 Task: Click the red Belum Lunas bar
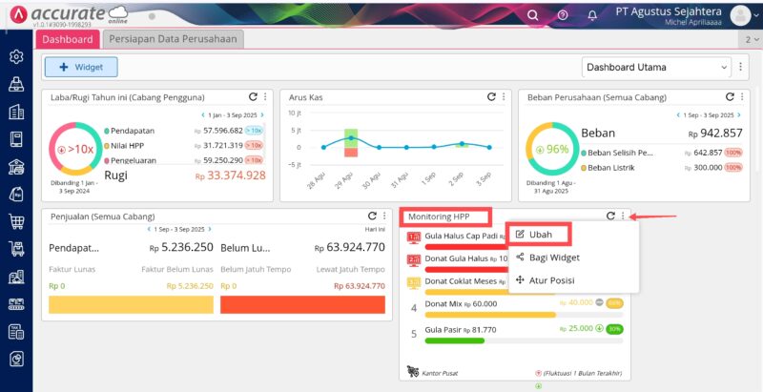pyautogui.click(x=302, y=304)
